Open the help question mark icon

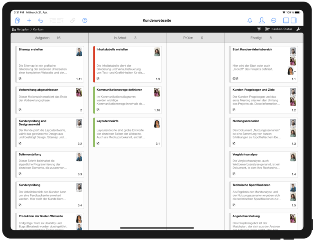coord(85,20)
